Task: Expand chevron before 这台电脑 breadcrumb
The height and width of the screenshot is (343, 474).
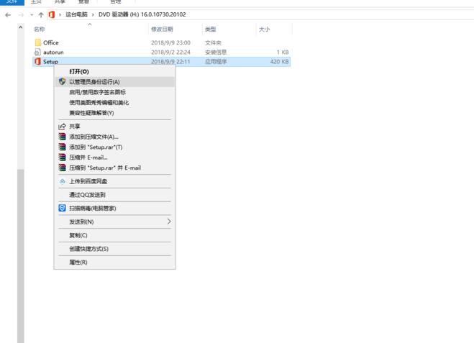Action: coord(60,14)
